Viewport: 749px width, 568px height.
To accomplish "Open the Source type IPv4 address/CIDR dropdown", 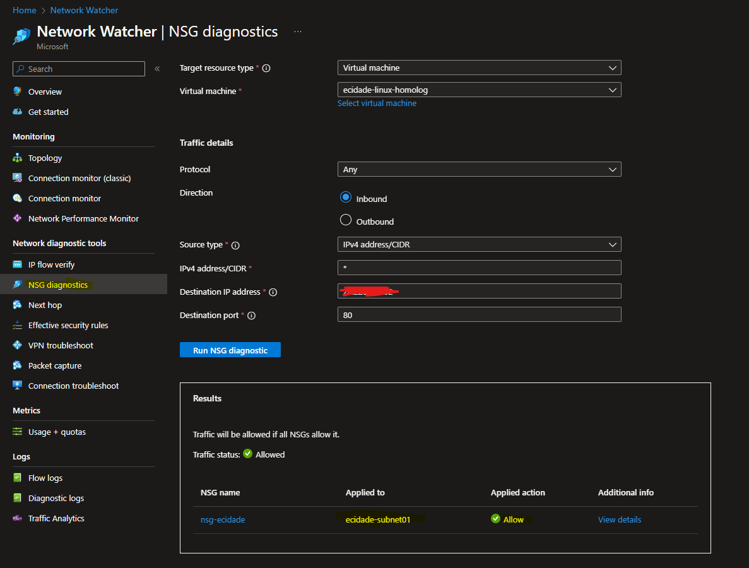I will point(479,245).
